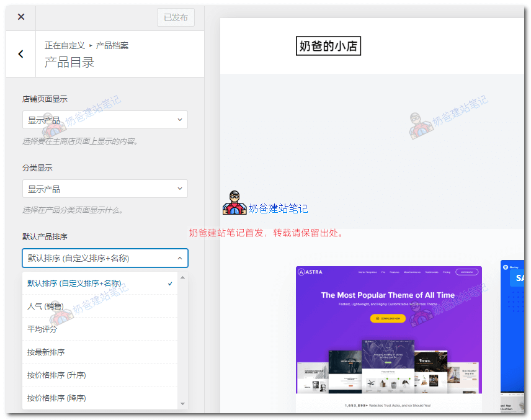The height and width of the screenshot is (420, 531).
Task: Click the 奶爸建站笔记 avatar icon
Action: click(234, 203)
